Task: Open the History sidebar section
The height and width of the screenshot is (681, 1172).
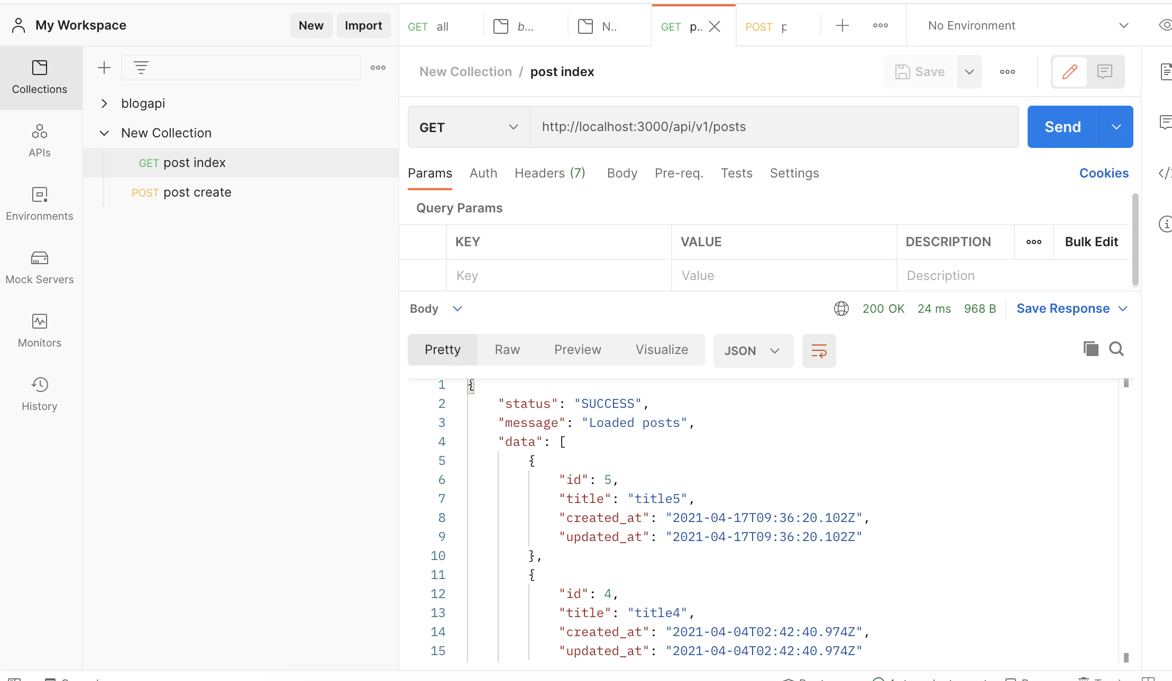Action: click(40, 394)
